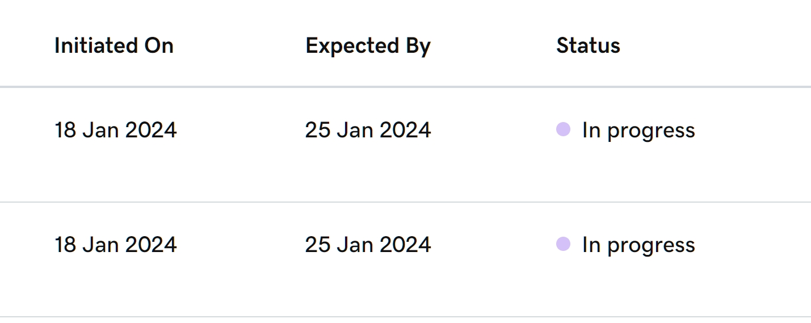Select first row's 25 Jan 2024 expected date
This screenshot has width=811, height=323.
point(368,130)
